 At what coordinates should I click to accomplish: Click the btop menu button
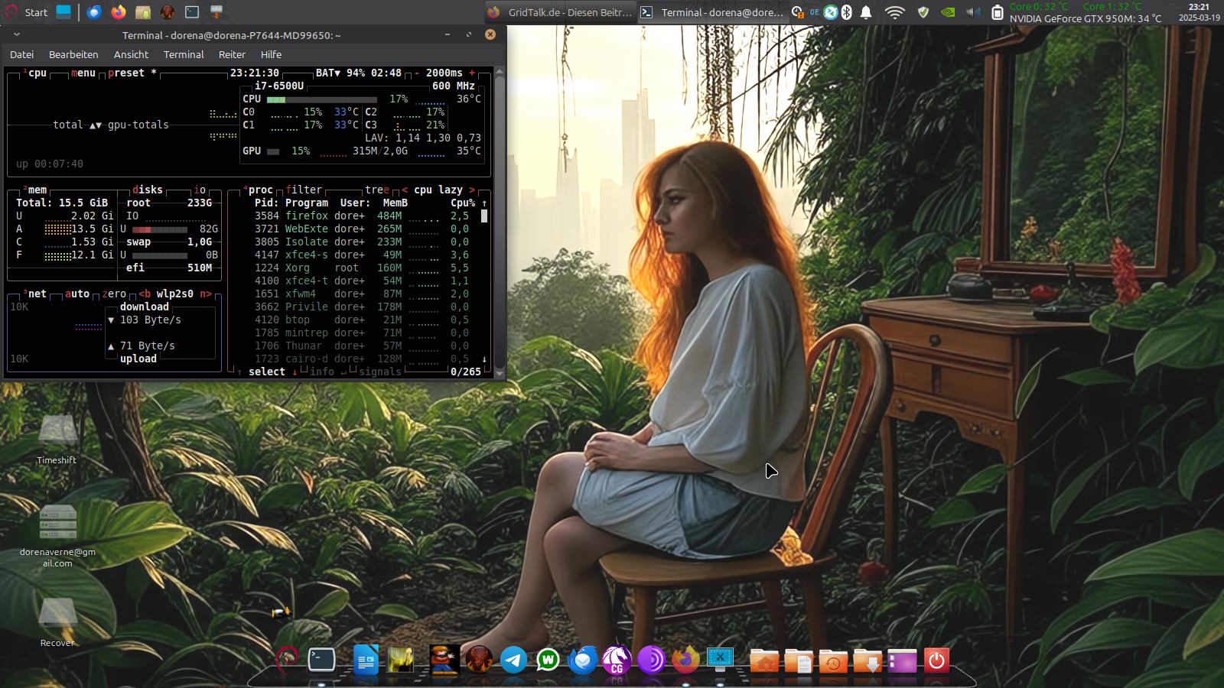(x=83, y=73)
